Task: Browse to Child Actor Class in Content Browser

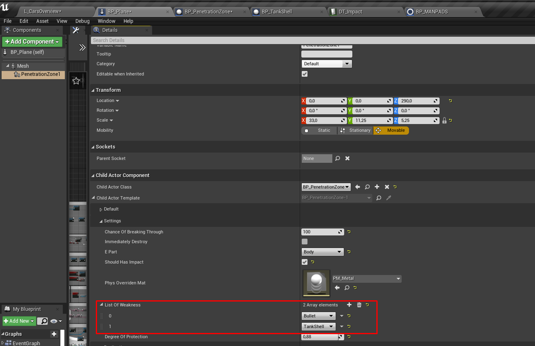Action: coord(367,187)
